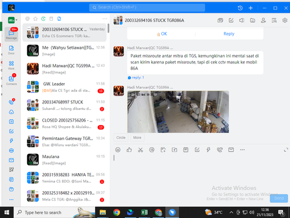Select the green circular chat filter

(43, 19)
